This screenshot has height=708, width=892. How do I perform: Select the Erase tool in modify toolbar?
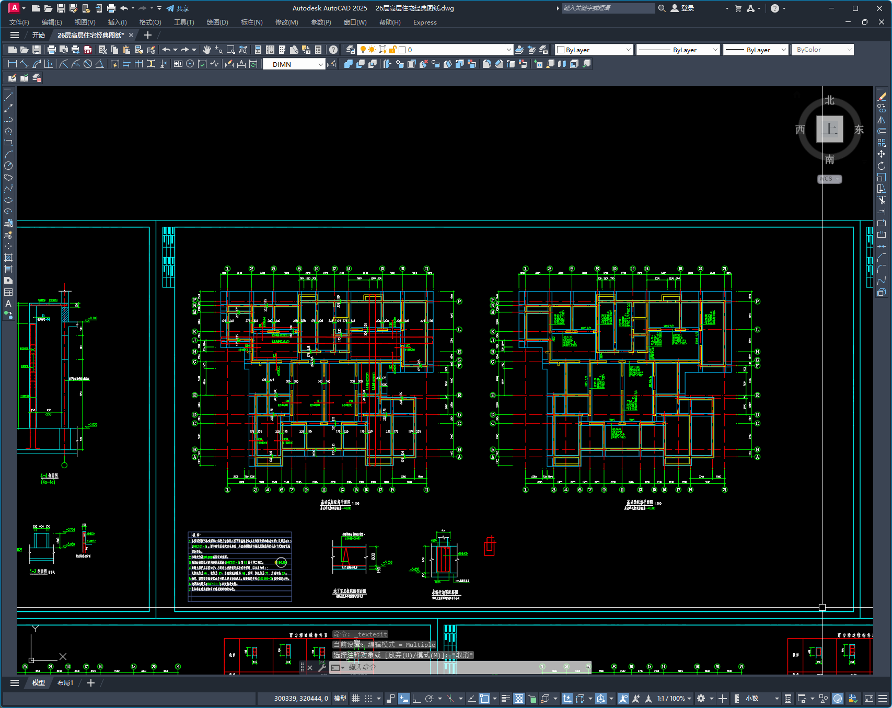tap(882, 97)
